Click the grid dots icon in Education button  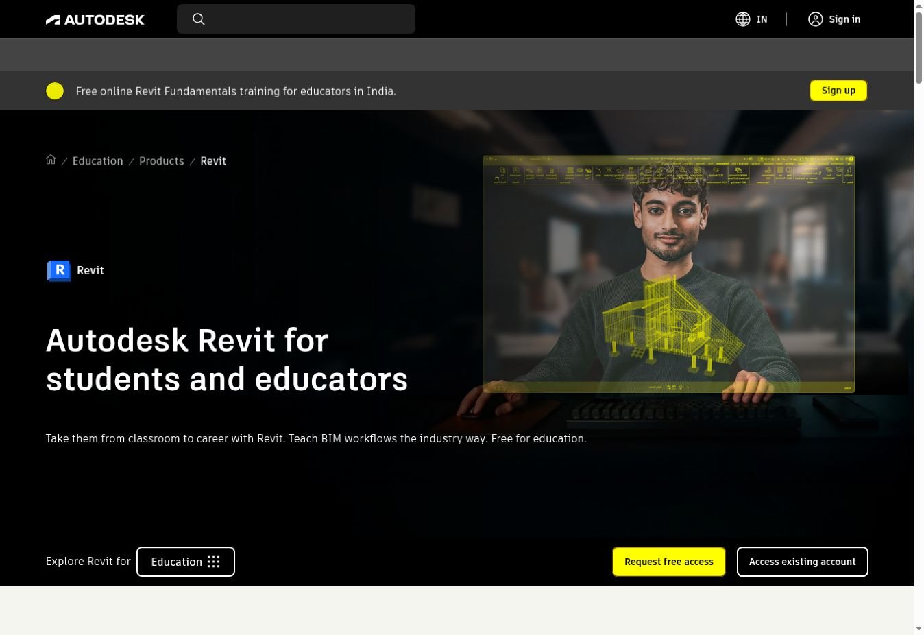point(214,562)
